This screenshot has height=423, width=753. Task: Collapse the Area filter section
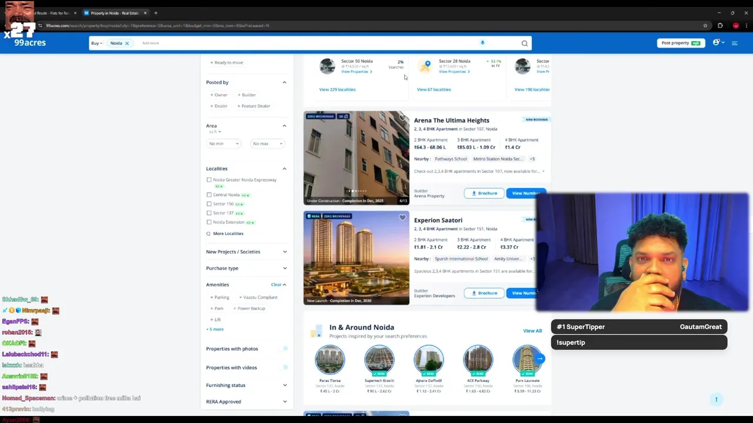(284, 126)
